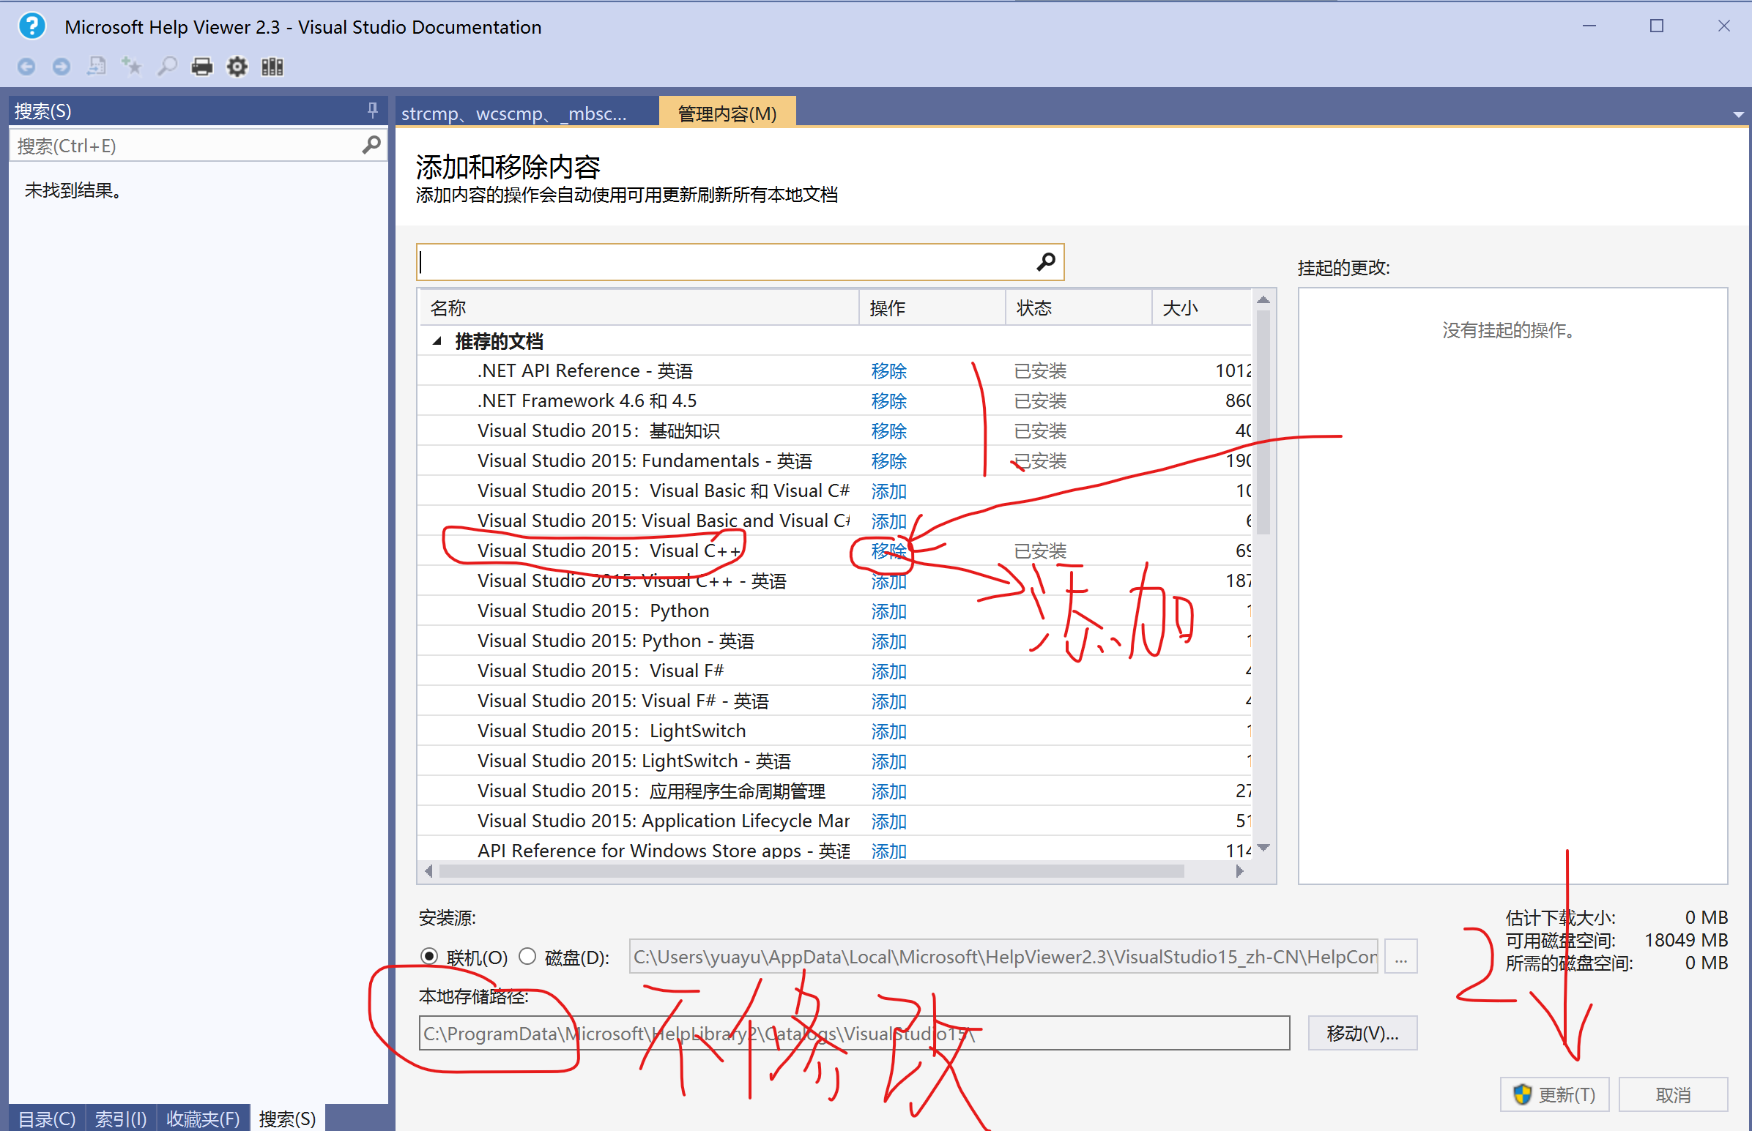Click the toolbar Find magnifier icon
The image size is (1752, 1131).
click(x=168, y=67)
